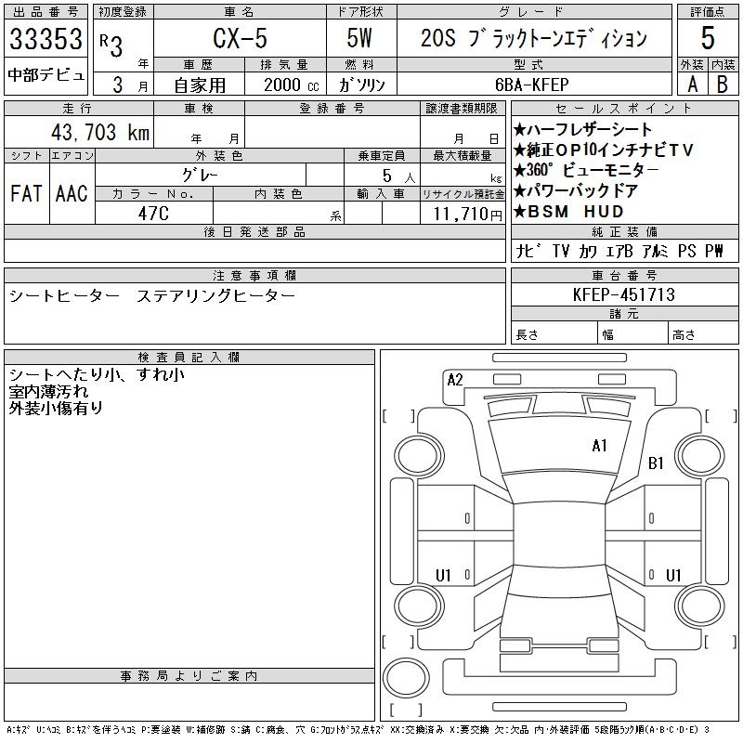Select the color number 47C

(x=153, y=214)
